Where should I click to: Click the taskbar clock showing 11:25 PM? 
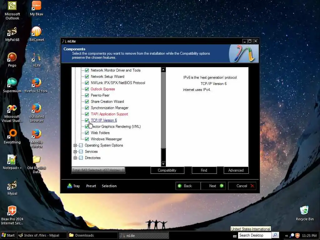coord(309,236)
